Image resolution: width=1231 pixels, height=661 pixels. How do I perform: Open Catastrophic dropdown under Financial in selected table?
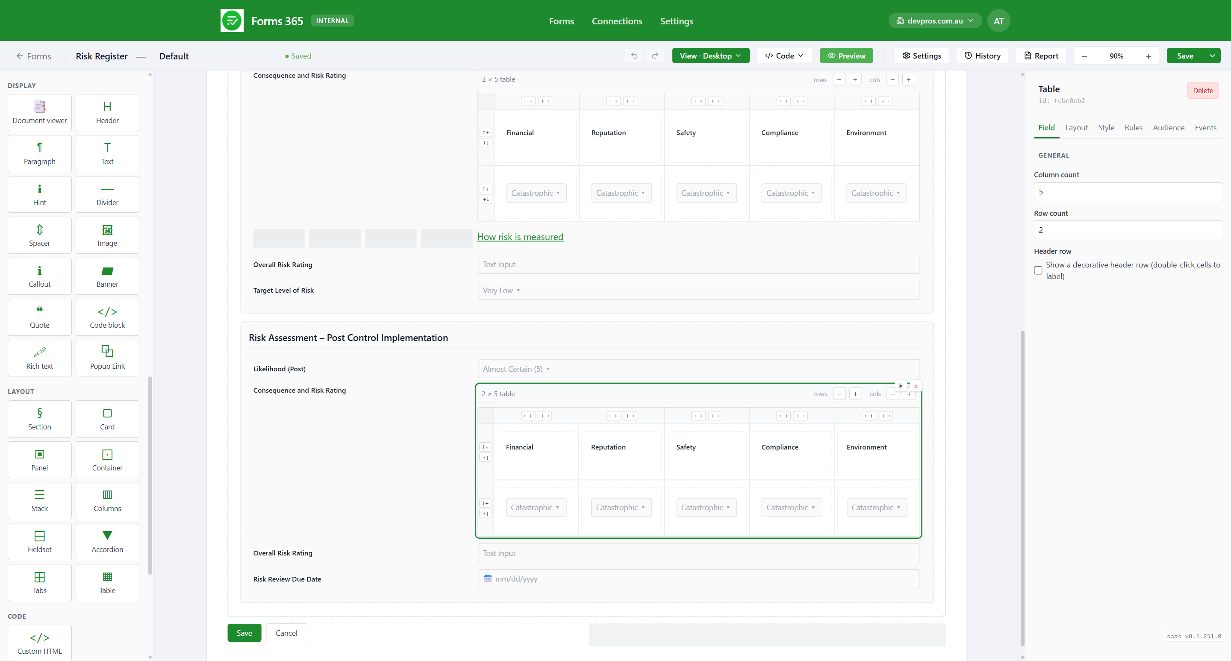point(536,507)
